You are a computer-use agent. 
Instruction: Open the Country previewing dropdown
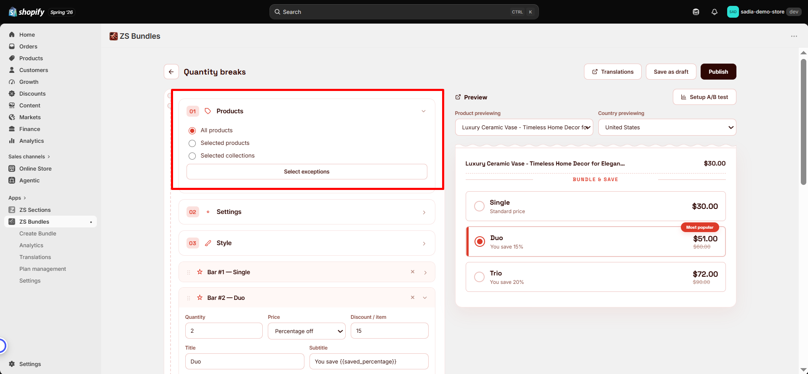pos(667,127)
